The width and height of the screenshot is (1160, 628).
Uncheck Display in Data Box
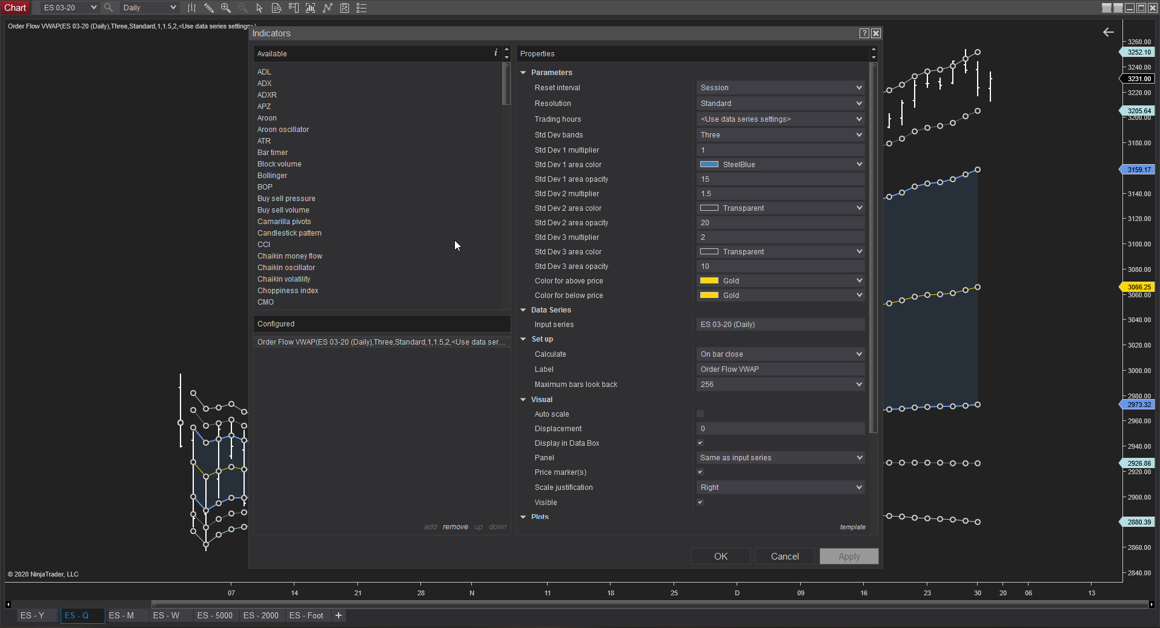(x=700, y=443)
